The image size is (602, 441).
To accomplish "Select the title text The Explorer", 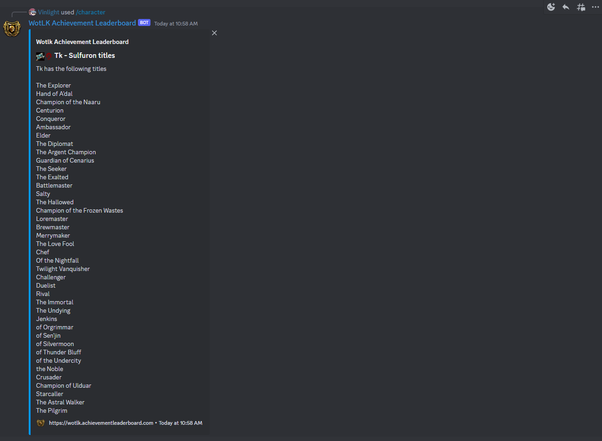I will tap(53, 85).
